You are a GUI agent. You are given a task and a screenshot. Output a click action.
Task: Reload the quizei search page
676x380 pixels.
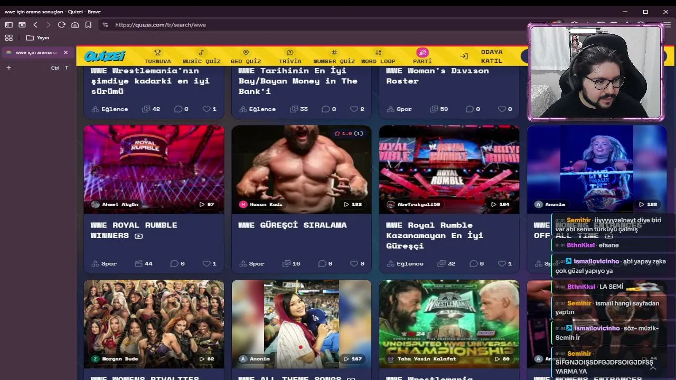[x=61, y=25]
